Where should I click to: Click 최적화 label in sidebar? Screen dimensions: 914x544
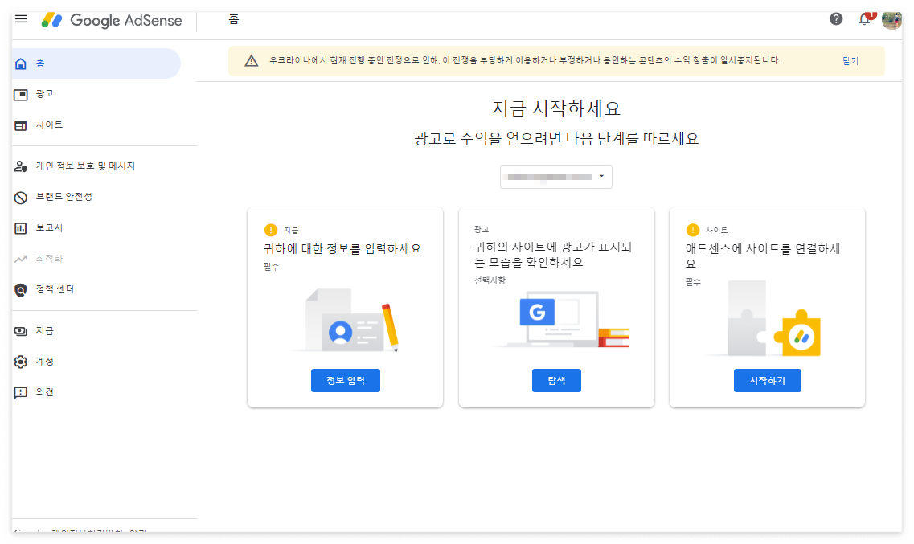[x=50, y=259]
